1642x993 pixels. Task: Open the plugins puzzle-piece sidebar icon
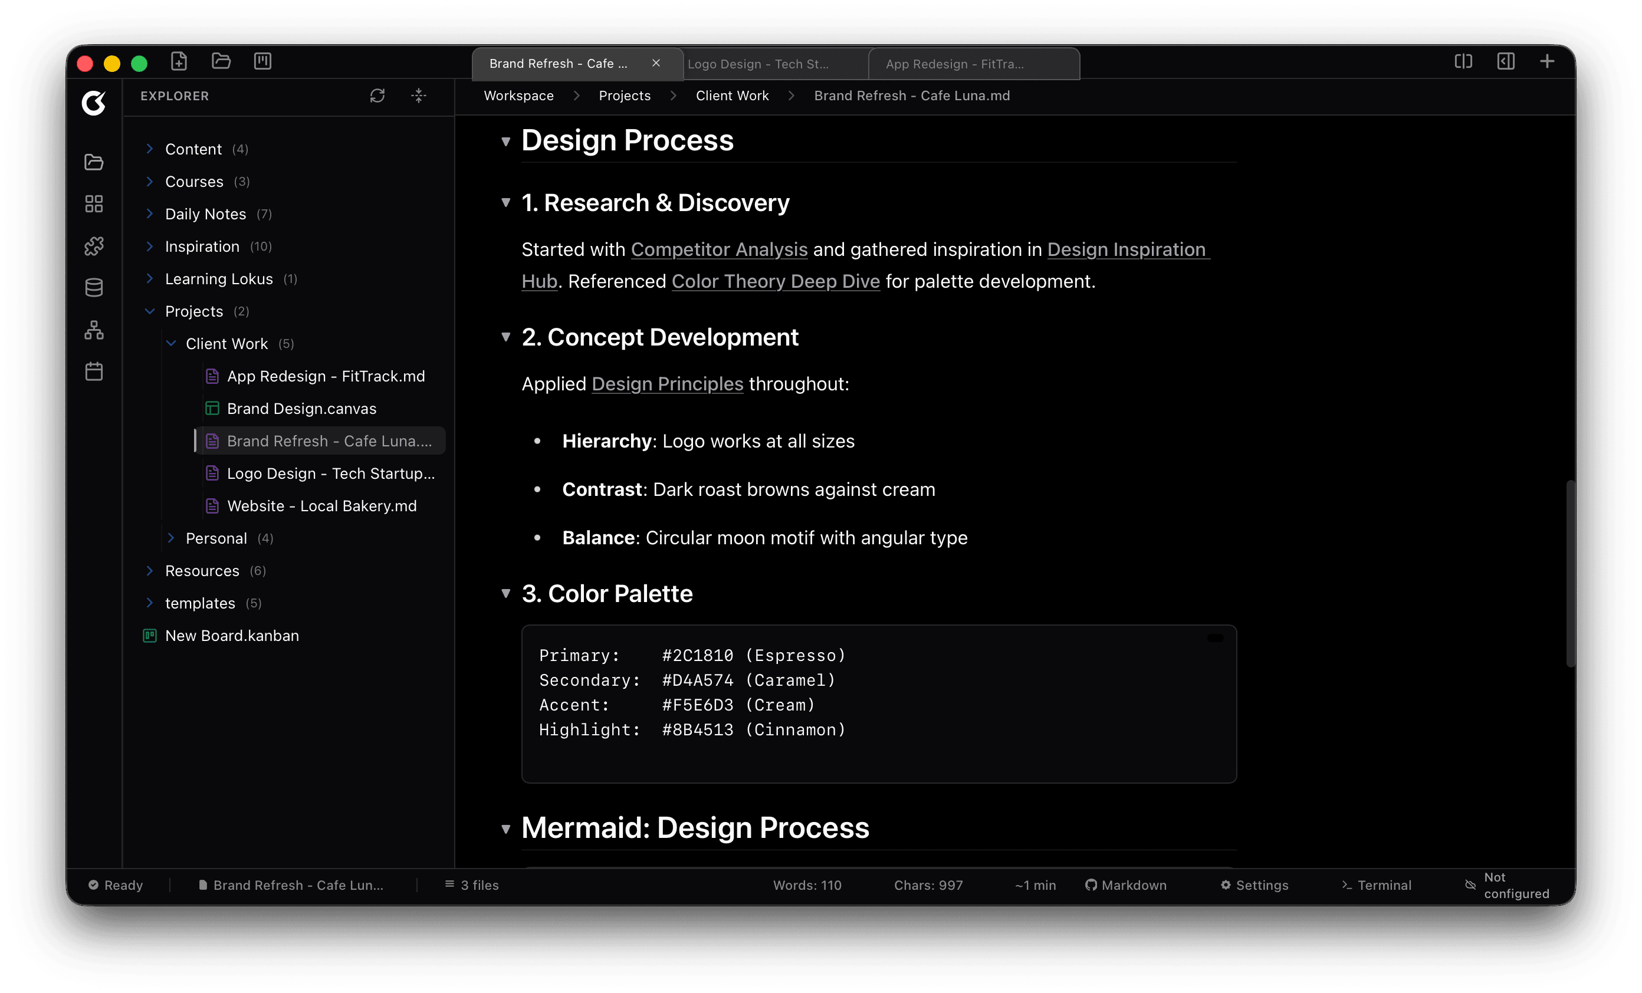click(94, 246)
